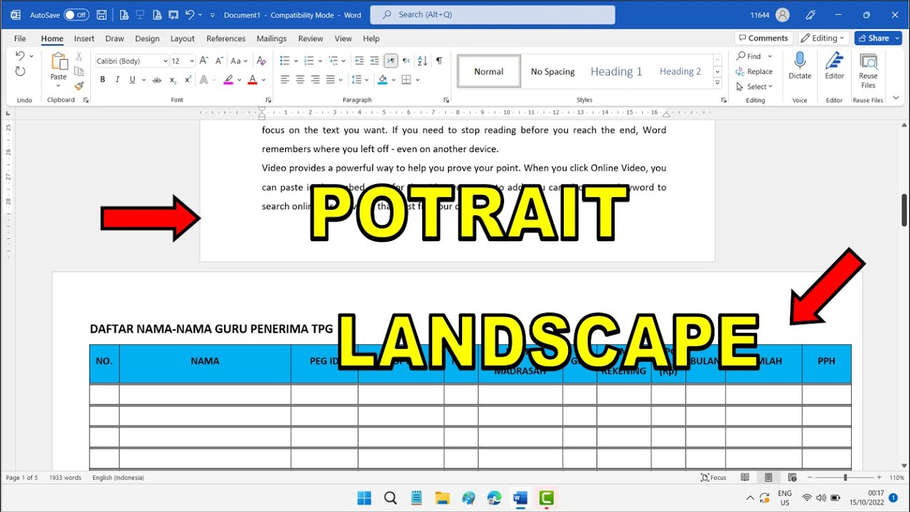Viewport: 910px width, 512px height.
Task: Click the Replace button
Action: click(754, 71)
